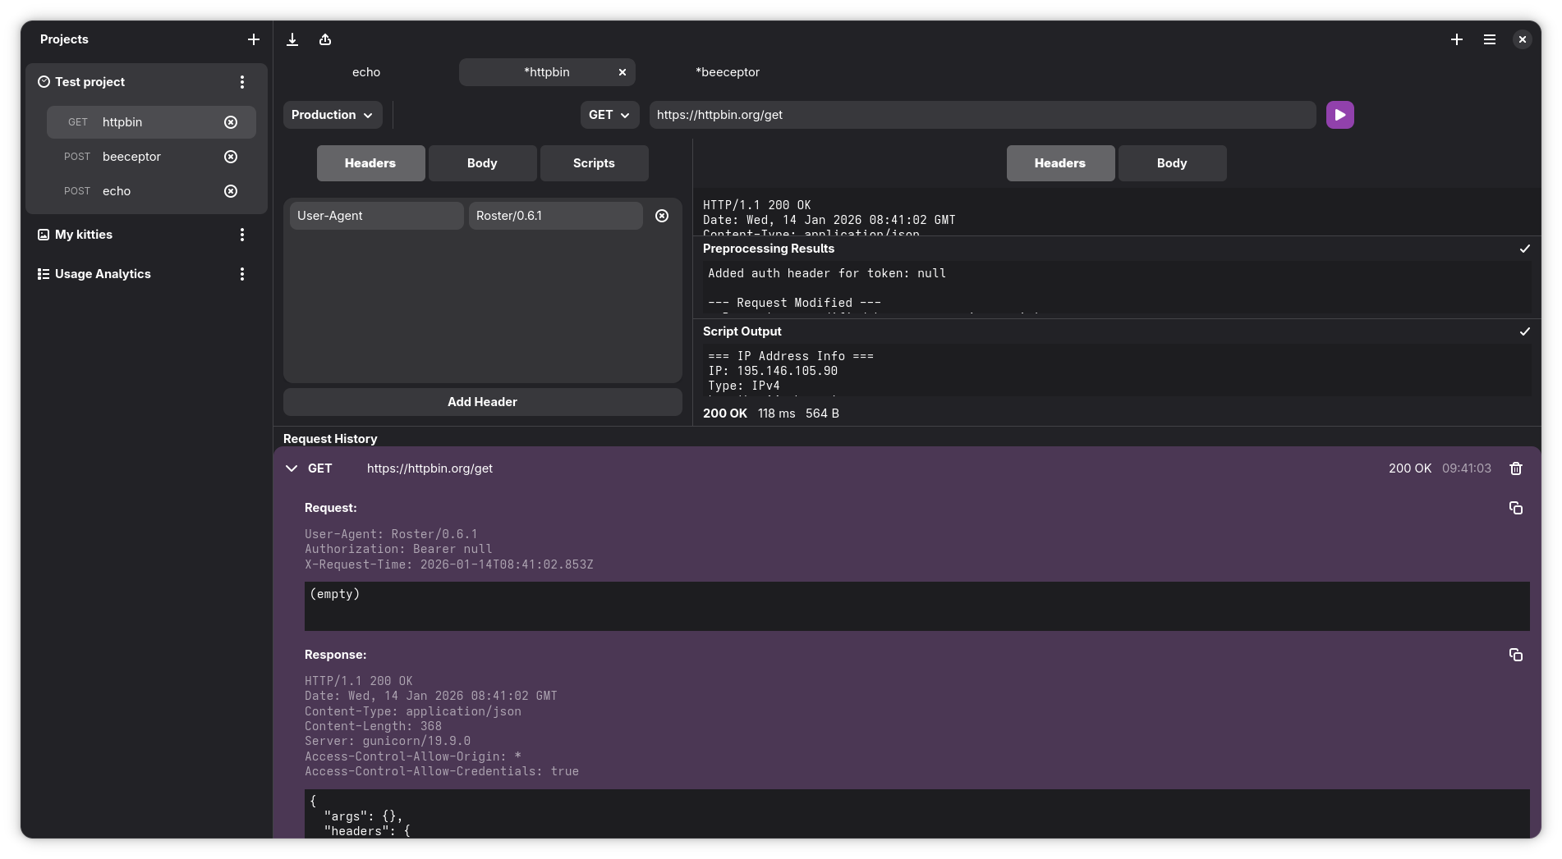The height and width of the screenshot is (859, 1562).
Task: Copy the response section contents
Action: click(1515, 655)
